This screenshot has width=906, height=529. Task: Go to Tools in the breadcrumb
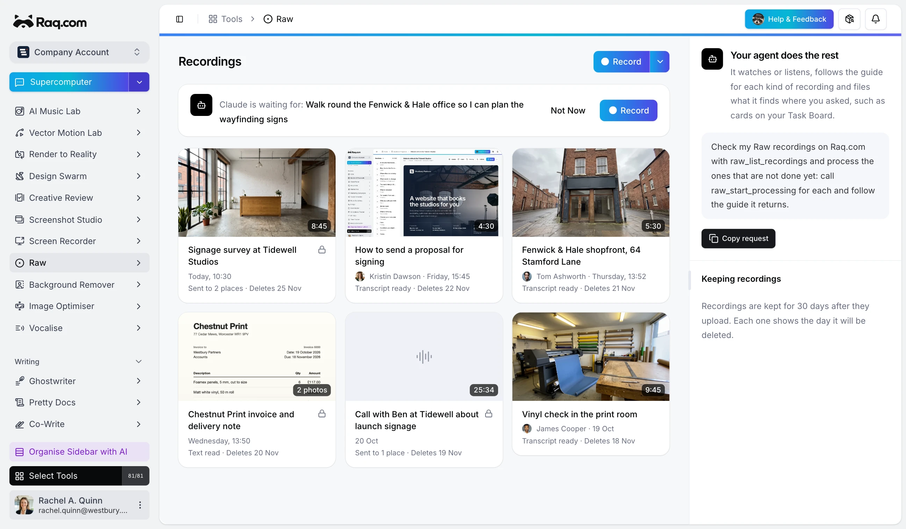(225, 19)
